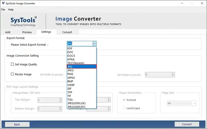Increase Set Height with up arrow

click(x=173, y=74)
